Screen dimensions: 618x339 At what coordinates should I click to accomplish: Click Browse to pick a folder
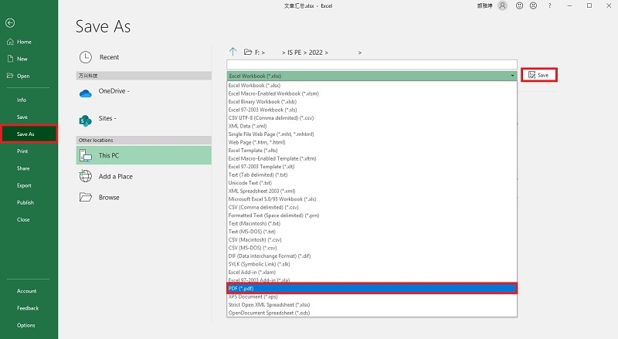144,197
